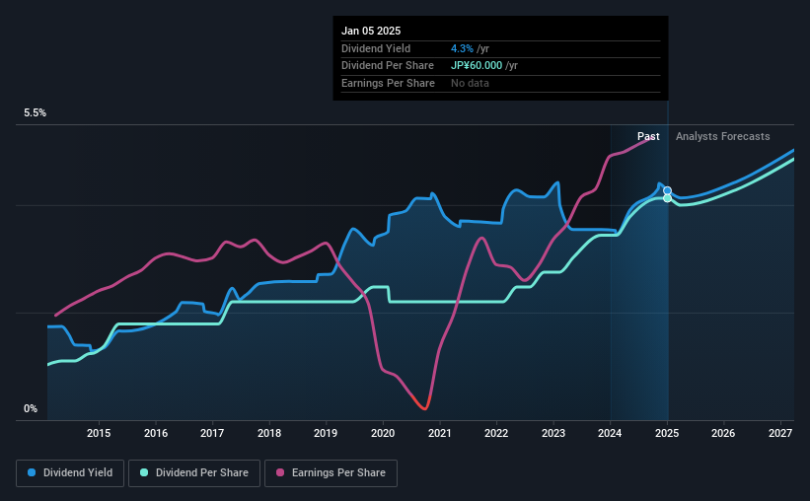Click the 2022 x-axis label
Screen dimensions: 810x501
point(496,433)
